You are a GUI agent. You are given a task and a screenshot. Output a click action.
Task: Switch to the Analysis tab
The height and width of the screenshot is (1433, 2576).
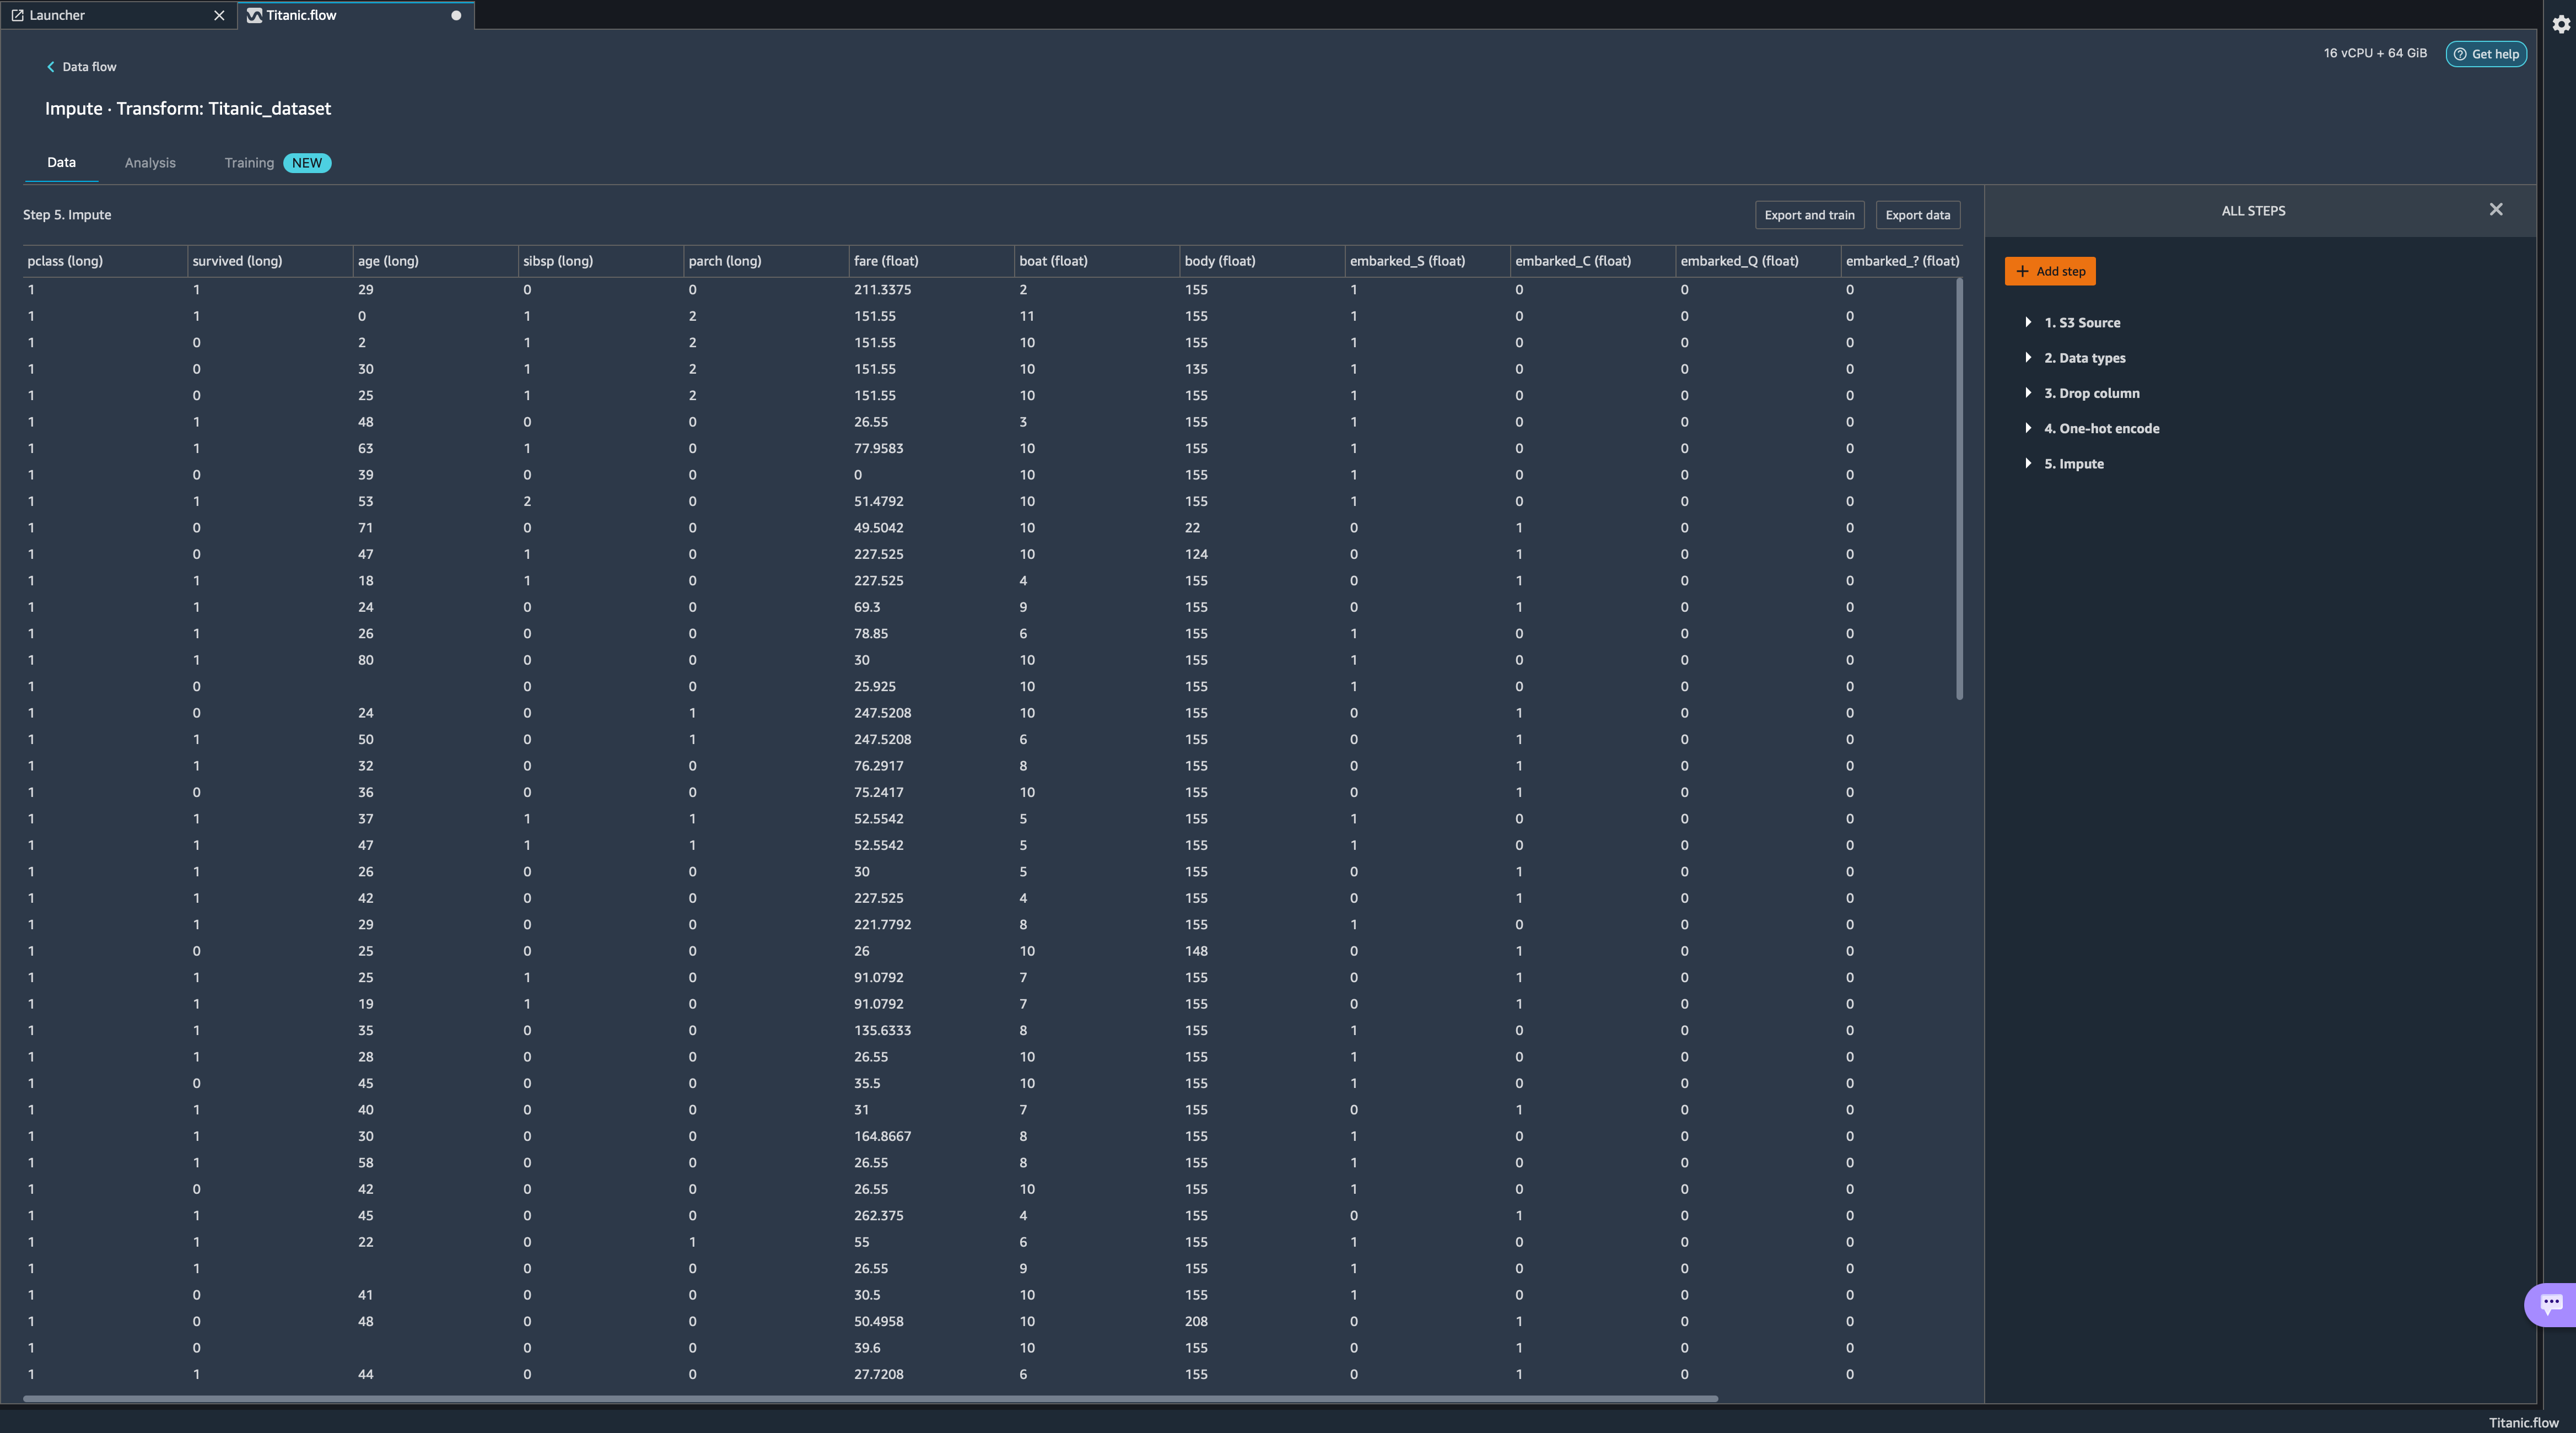(150, 163)
